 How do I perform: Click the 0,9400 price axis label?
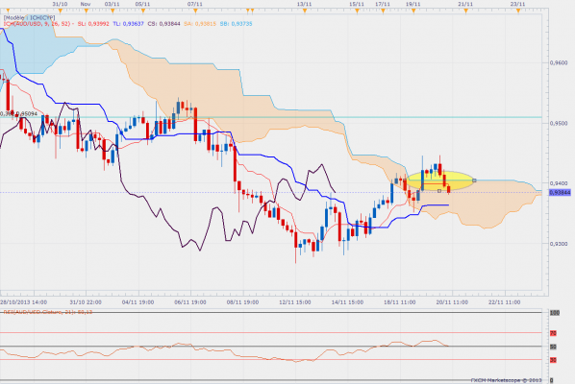559,183
